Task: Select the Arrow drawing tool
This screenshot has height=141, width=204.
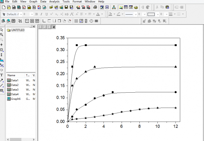Action: click(2, 80)
